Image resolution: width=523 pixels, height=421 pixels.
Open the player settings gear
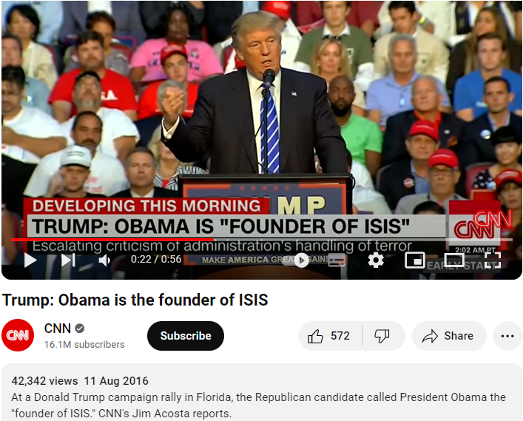(376, 260)
